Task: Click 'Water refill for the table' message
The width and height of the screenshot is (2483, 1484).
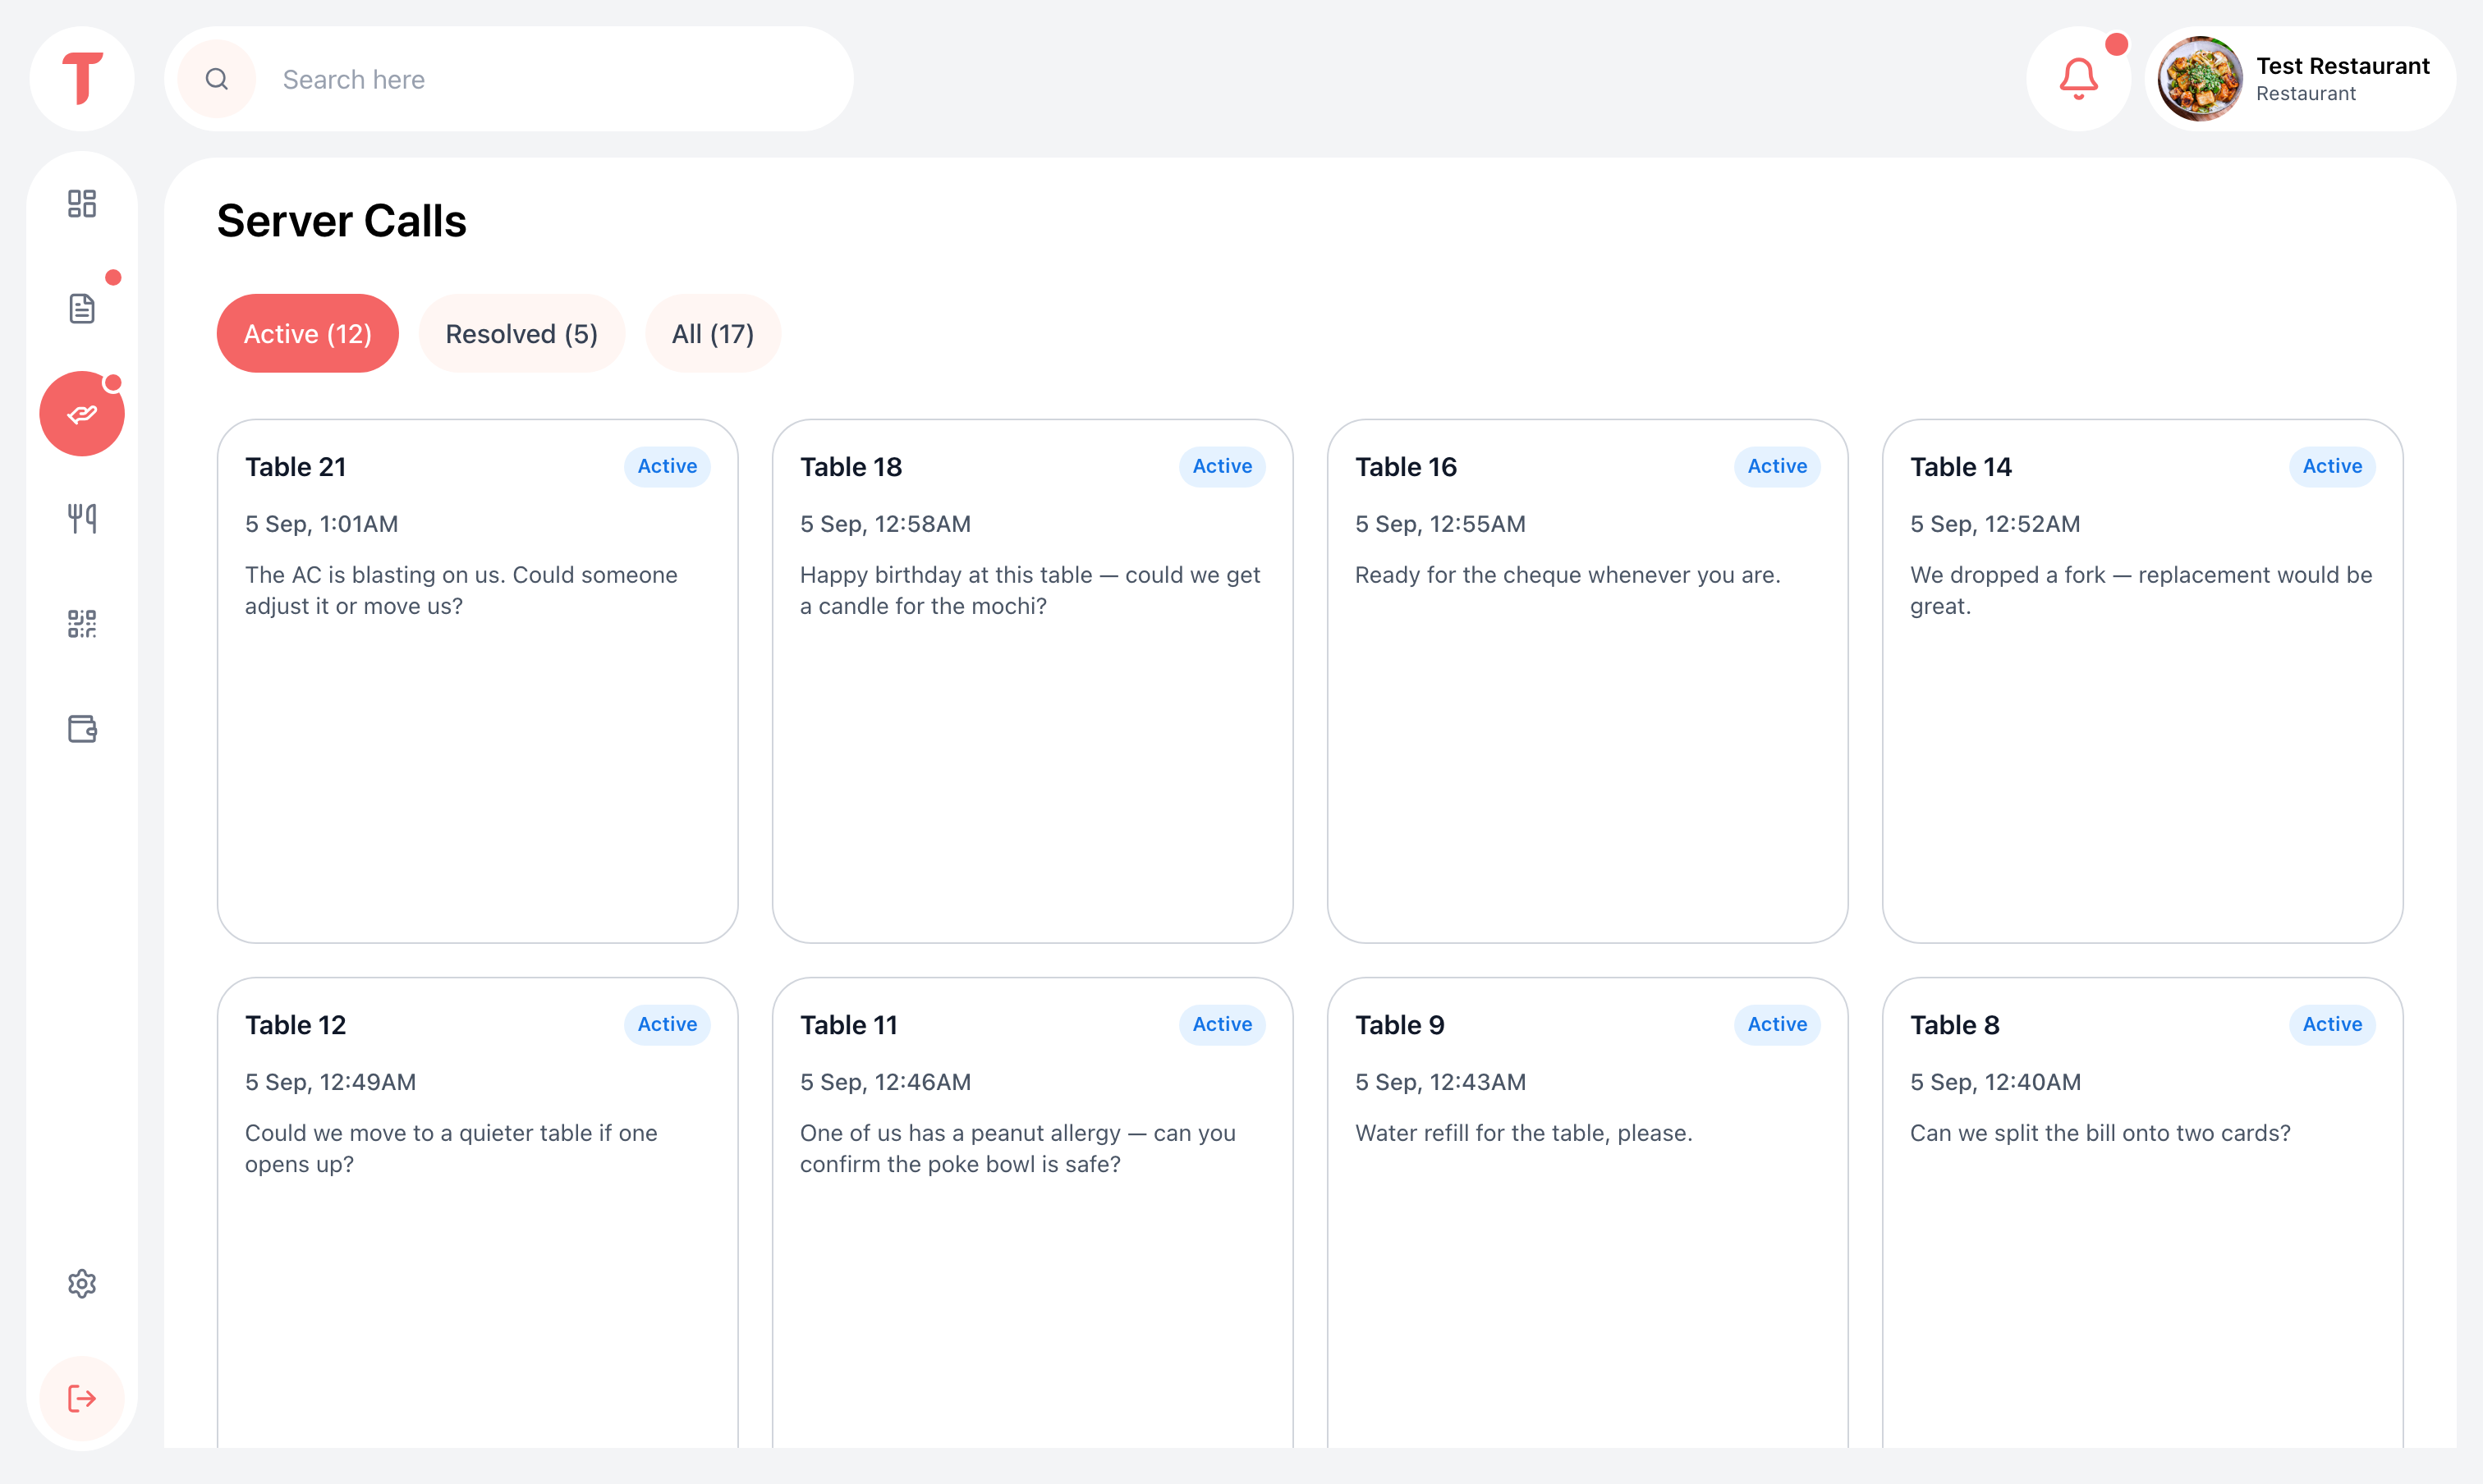Action: coord(1524,1133)
